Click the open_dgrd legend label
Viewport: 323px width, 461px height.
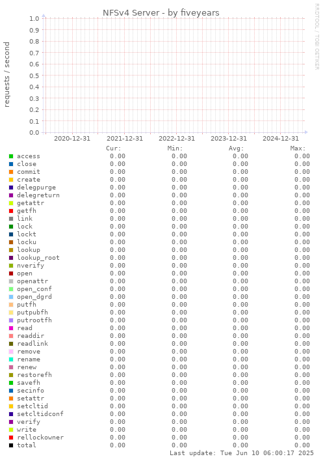[34, 297]
